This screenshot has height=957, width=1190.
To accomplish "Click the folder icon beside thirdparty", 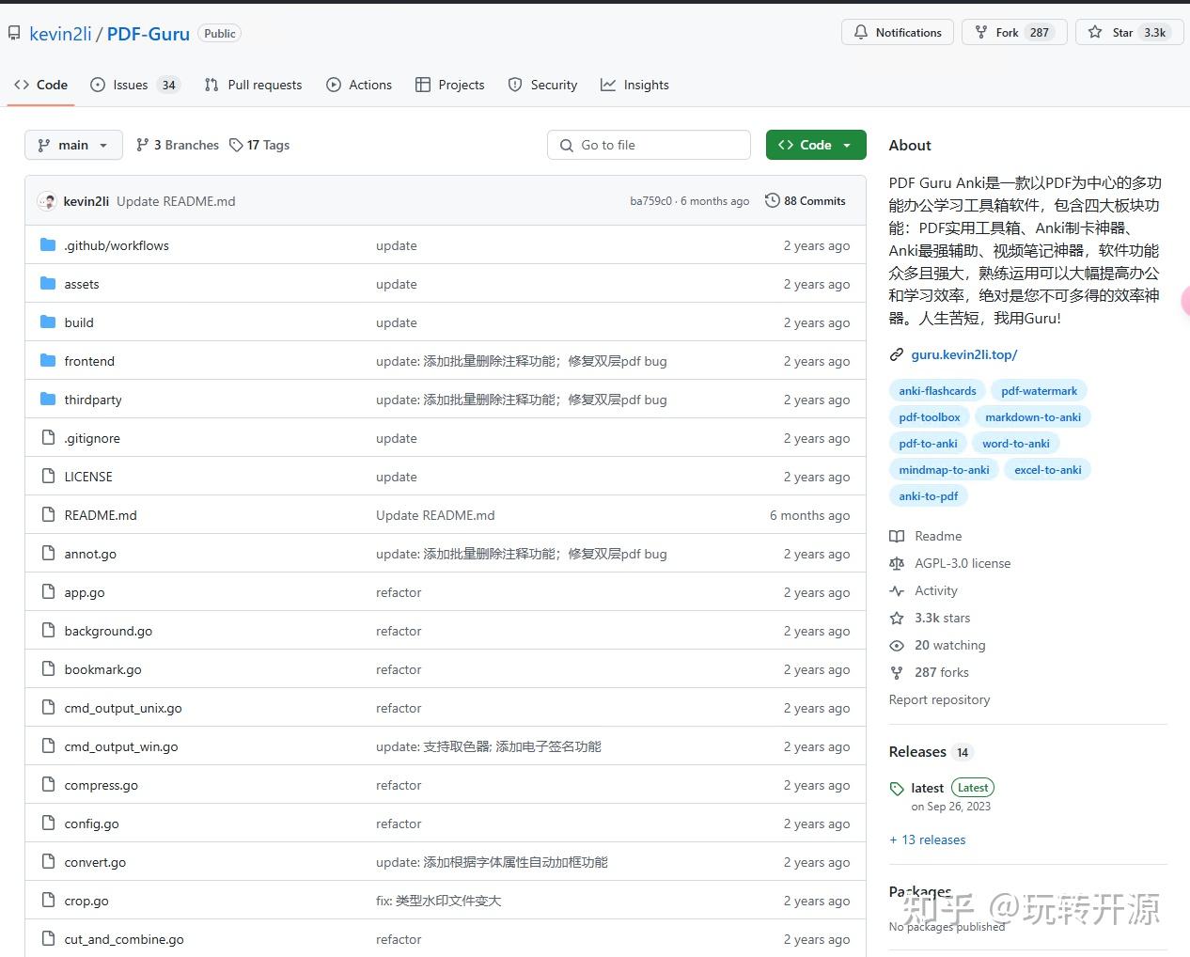I will [49, 400].
